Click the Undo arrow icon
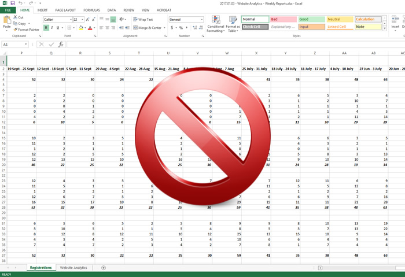Viewport: 405px width, 277px height. click(20, 3)
